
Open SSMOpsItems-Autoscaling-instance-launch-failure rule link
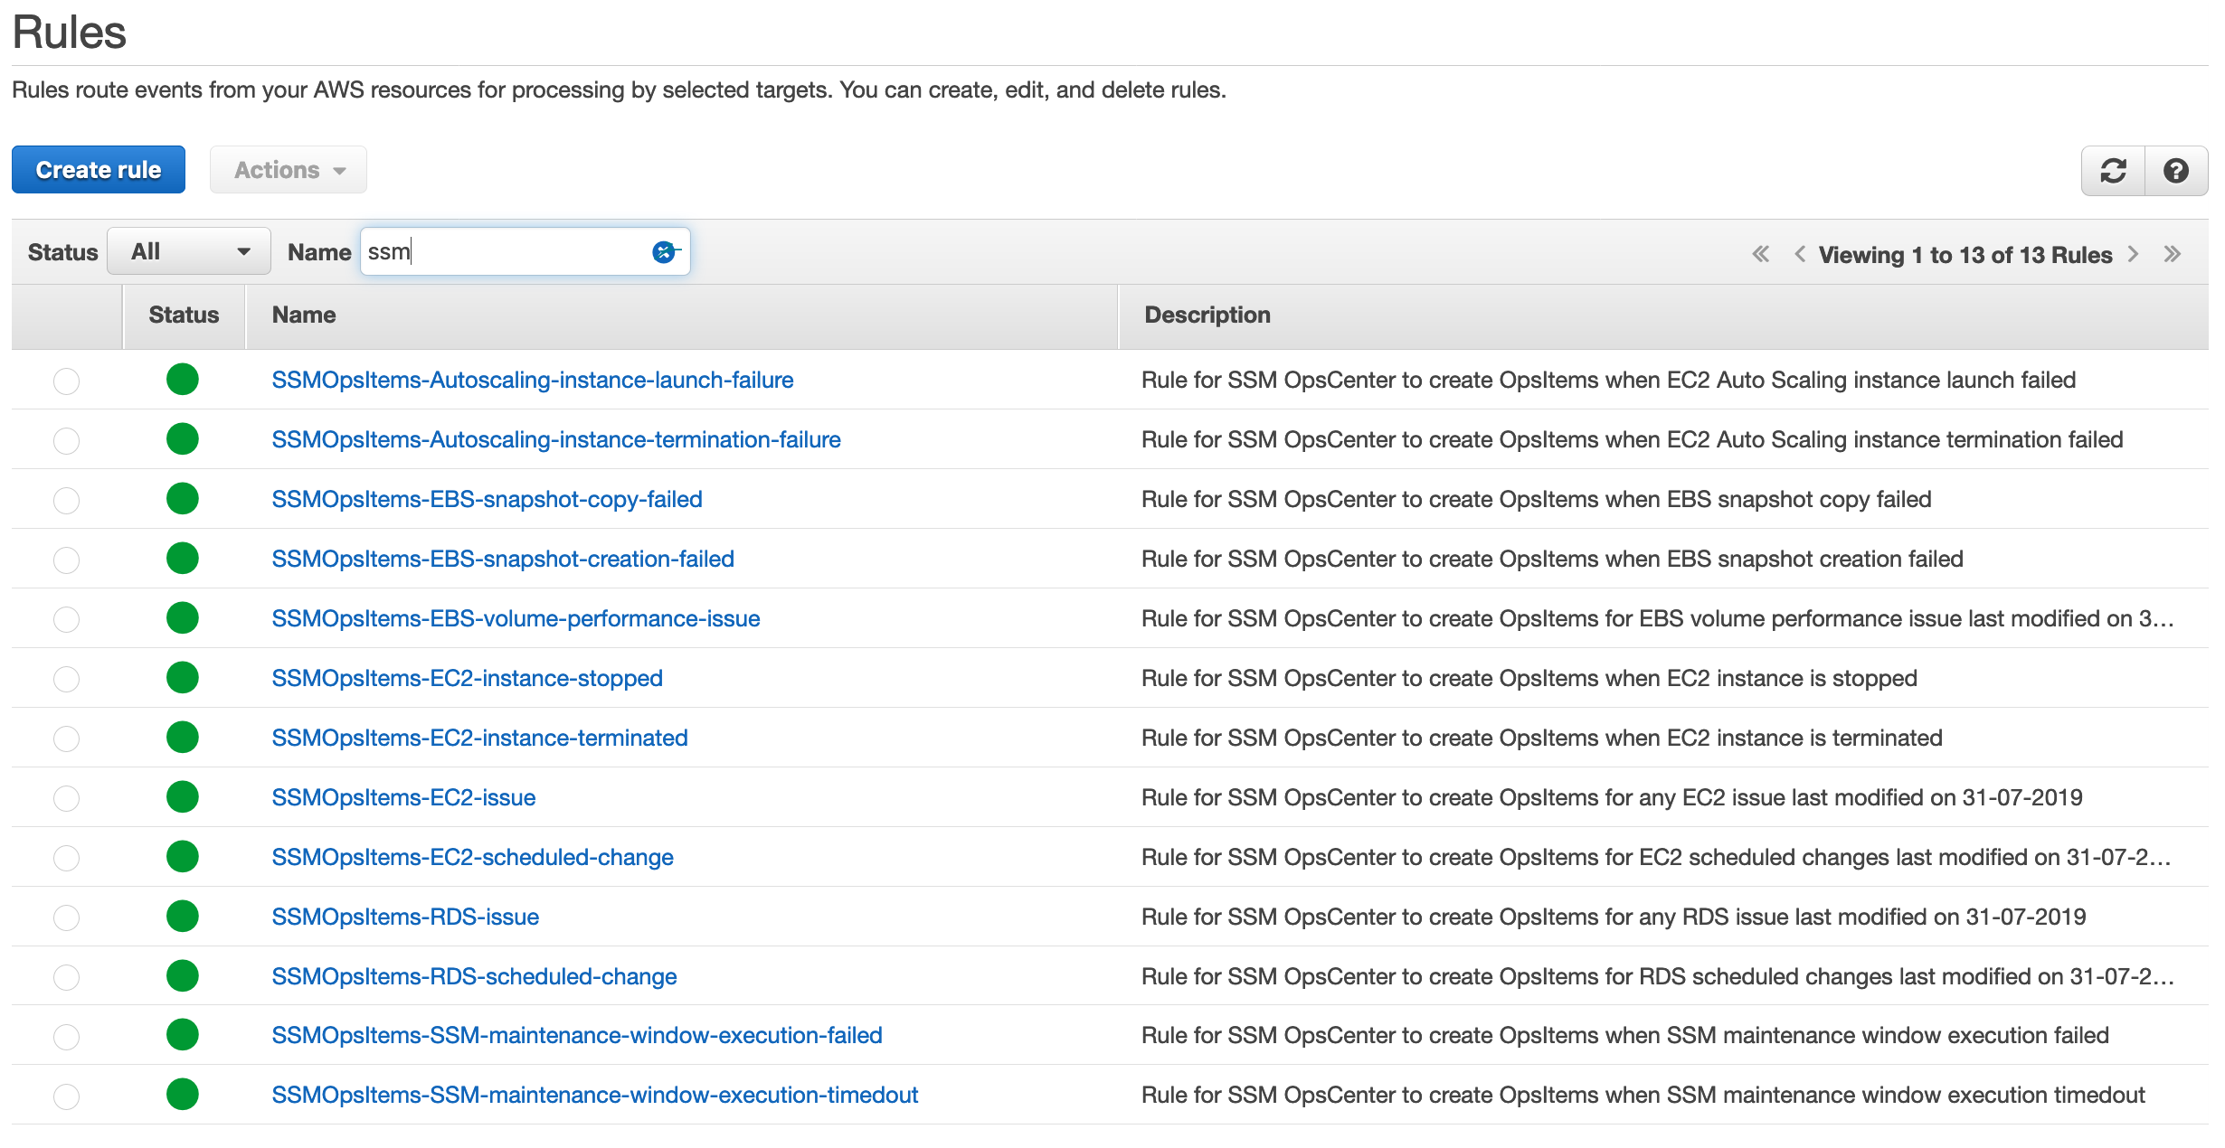pyautogui.click(x=533, y=381)
